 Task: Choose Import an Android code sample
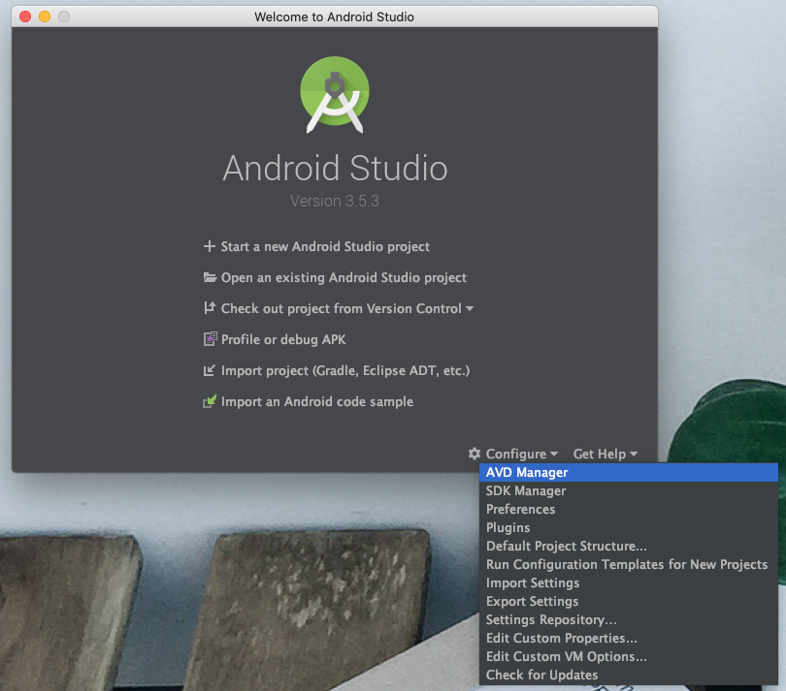[317, 402]
